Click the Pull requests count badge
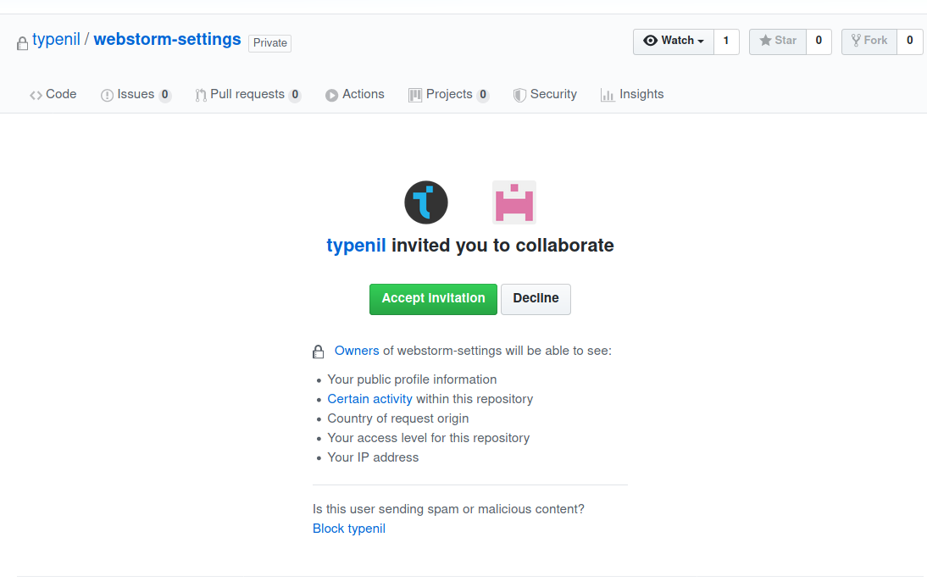The image size is (927, 587). point(295,95)
